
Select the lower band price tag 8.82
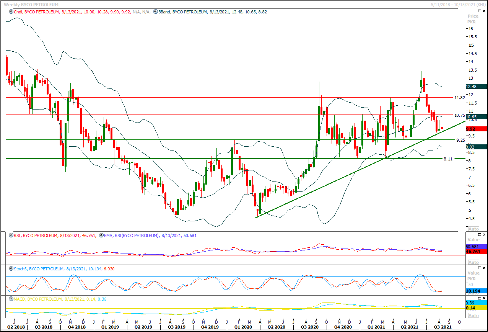476,147
